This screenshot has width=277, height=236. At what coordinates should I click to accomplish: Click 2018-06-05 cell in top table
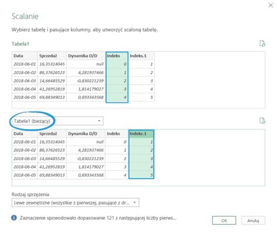25,97
